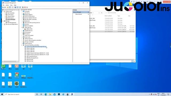This screenshot has height=96, width=171.
Task: Select Shared Folders in the left tree
Action: pos(11,16)
